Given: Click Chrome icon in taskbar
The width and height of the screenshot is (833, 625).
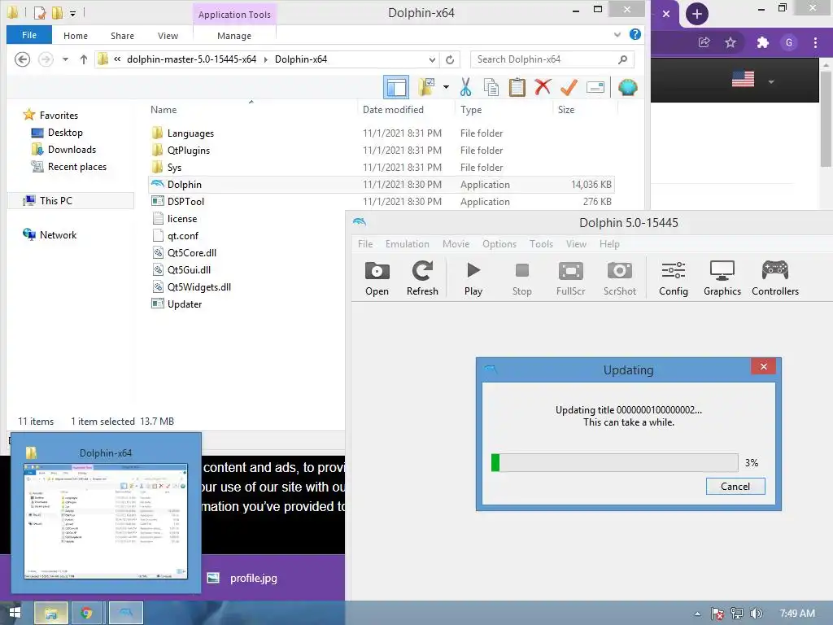Looking at the screenshot, I should 86,613.
